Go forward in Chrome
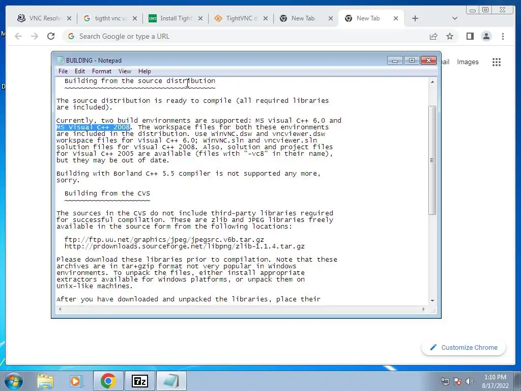This screenshot has height=391, width=521. click(x=35, y=36)
